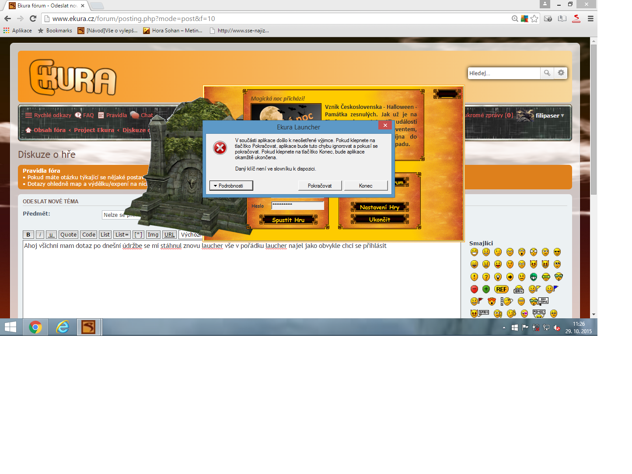Open the filipaser user dropdown
The width and height of the screenshot is (632, 474).
click(x=549, y=115)
